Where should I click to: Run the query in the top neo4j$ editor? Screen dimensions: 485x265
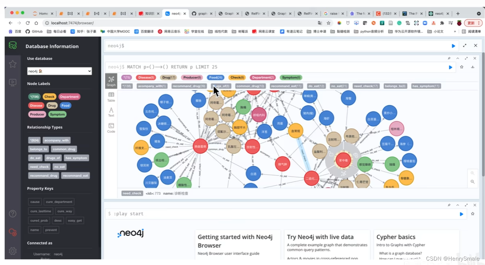click(x=453, y=46)
